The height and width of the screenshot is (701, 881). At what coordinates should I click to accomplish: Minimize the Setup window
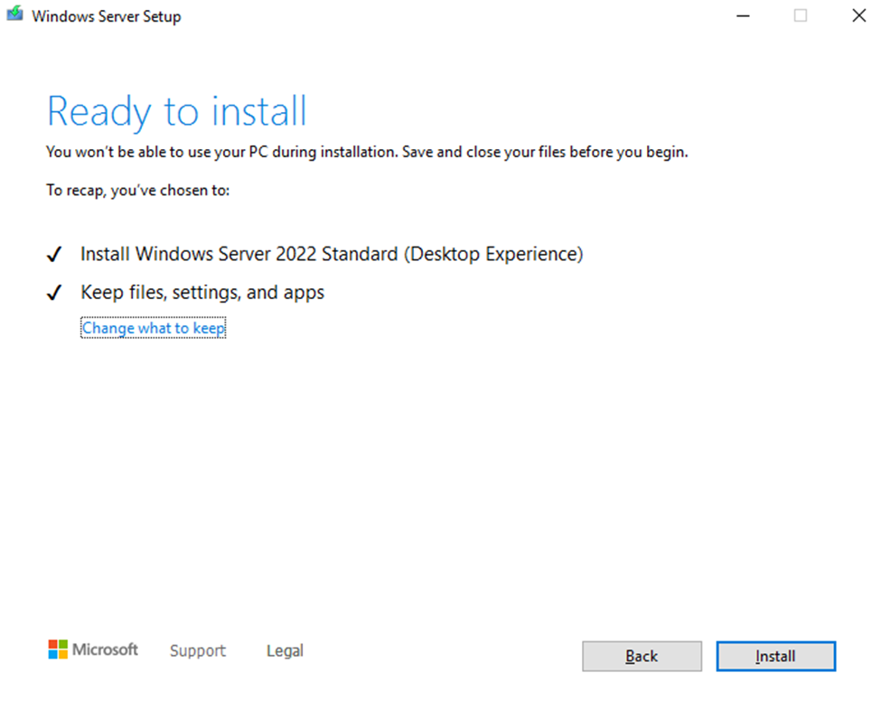pyautogui.click(x=743, y=15)
